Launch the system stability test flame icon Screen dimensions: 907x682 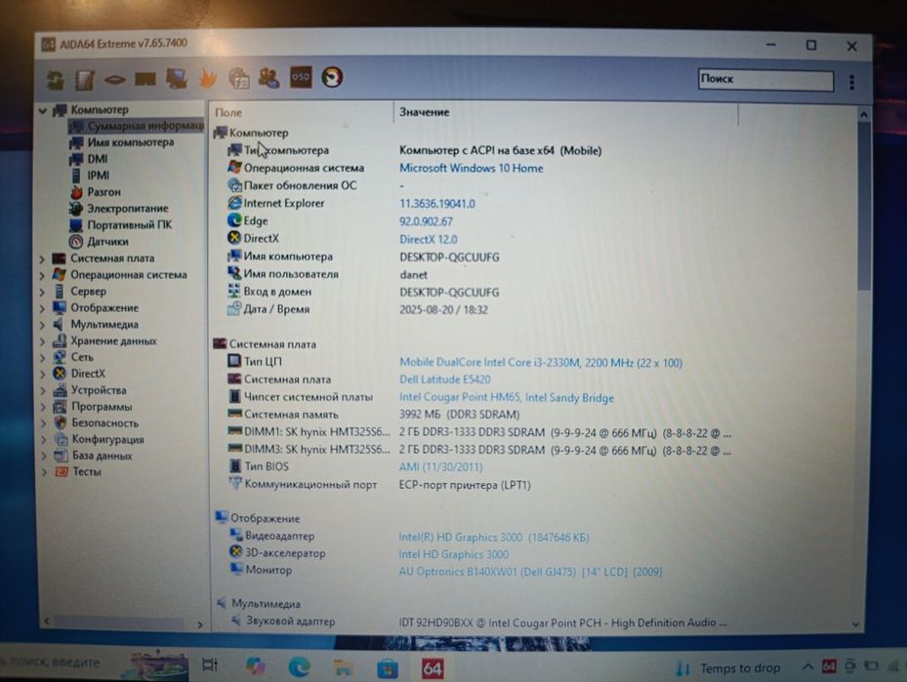(208, 79)
